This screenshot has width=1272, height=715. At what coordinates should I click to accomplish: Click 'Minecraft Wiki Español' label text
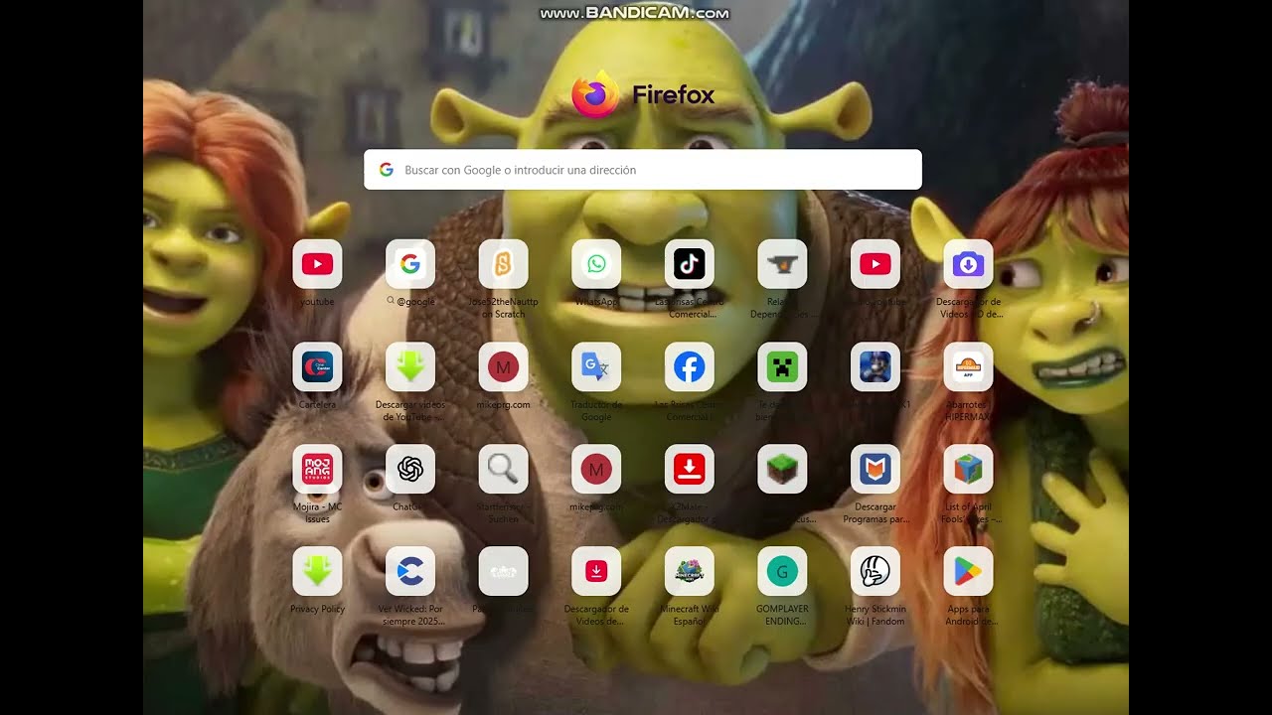point(689,615)
